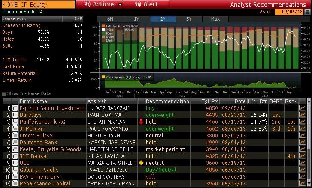Show the chart icon for Deutsche Bank row
312x188 pixels.
click(x=302, y=142)
